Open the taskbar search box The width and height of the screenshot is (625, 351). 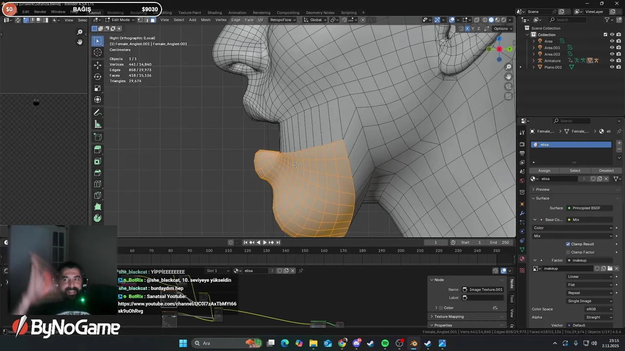227,343
